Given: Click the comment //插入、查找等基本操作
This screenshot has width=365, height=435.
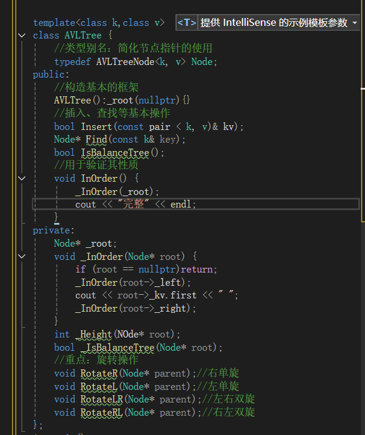Looking at the screenshot, I should [112, 113].
